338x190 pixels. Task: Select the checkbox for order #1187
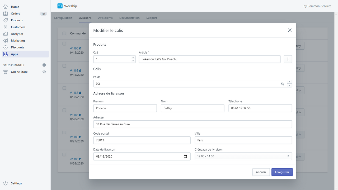(x=64, y=88)
